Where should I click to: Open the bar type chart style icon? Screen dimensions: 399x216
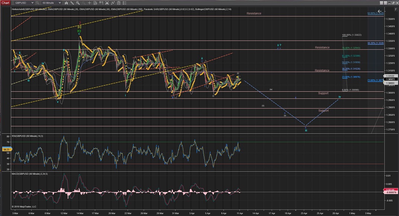point(66,3)
